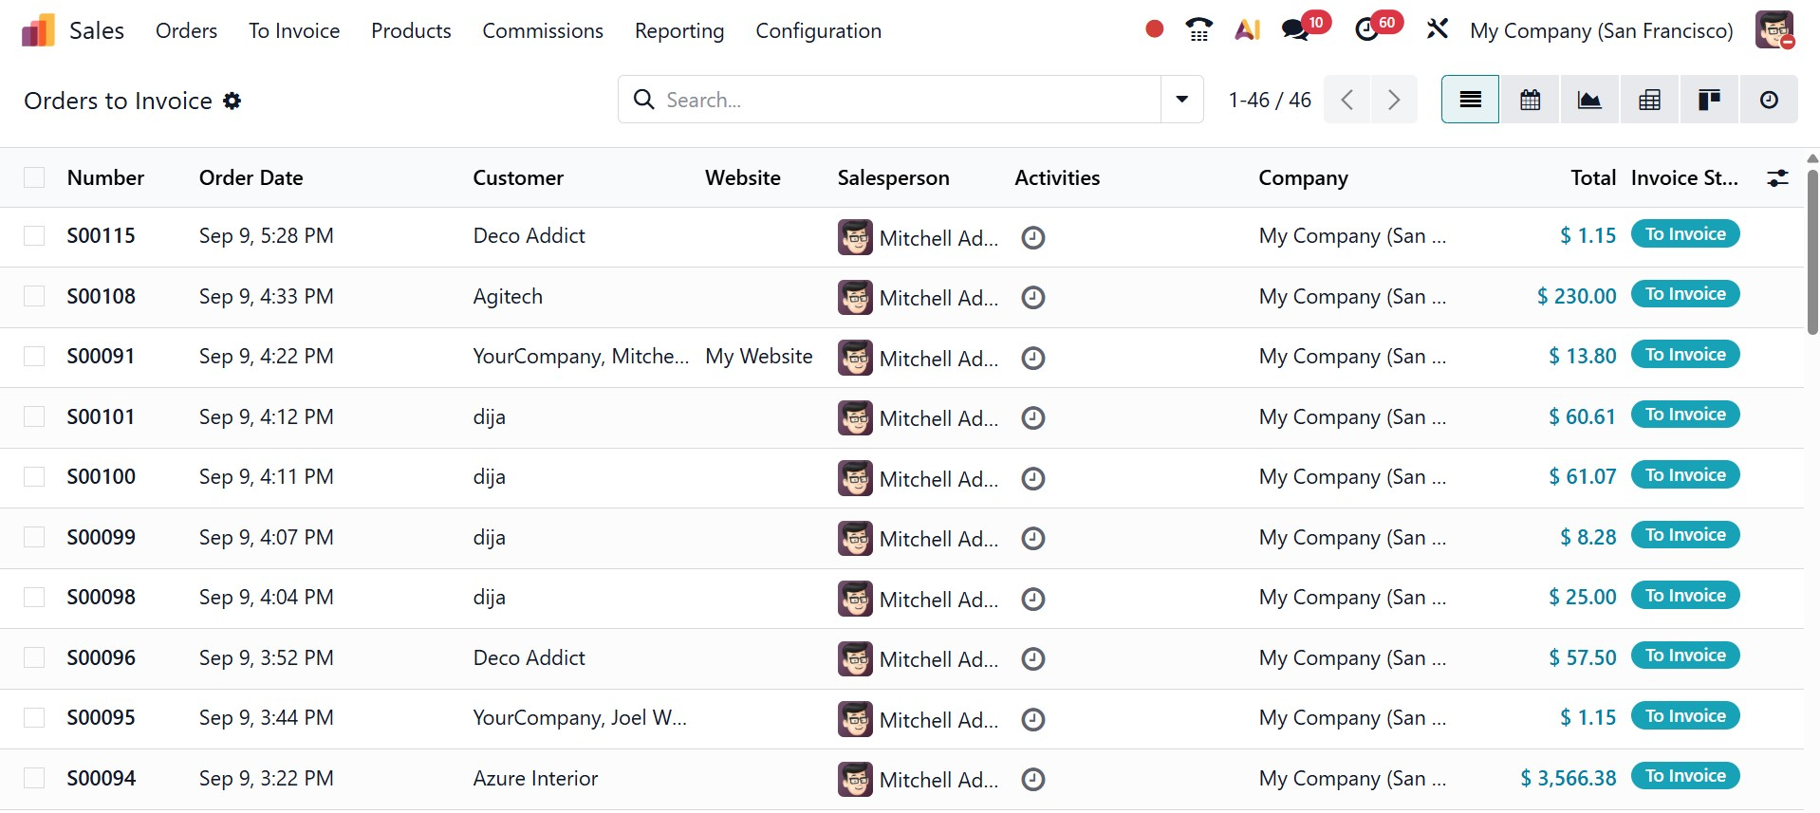Open pivot table view
The image size is (1820, 813).
coord(1649,100)
